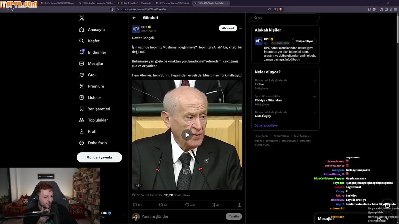Screen dimensions: 399x224
Task: Open the floating Grok button
Action: click(387, 206)
